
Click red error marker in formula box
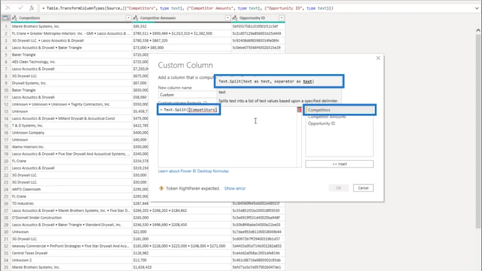[299, 110]
